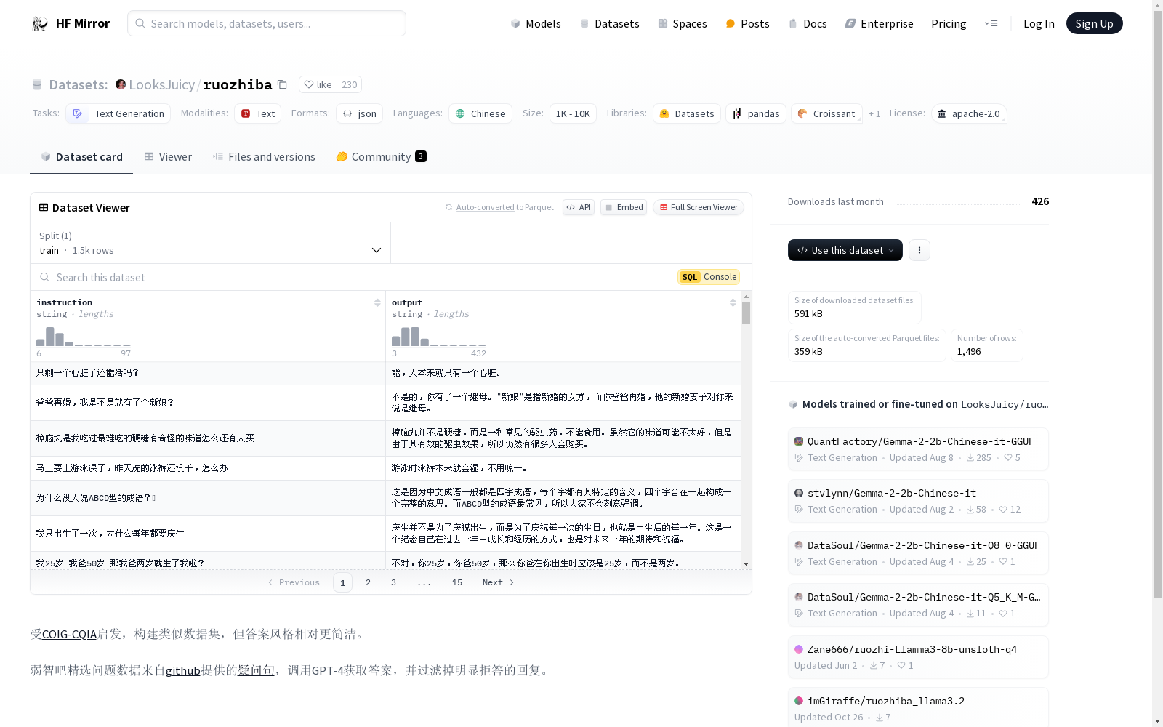This screenshot has width=1163, height=727.
Task: Focus the top search models field
Action: tap(267, 23)
